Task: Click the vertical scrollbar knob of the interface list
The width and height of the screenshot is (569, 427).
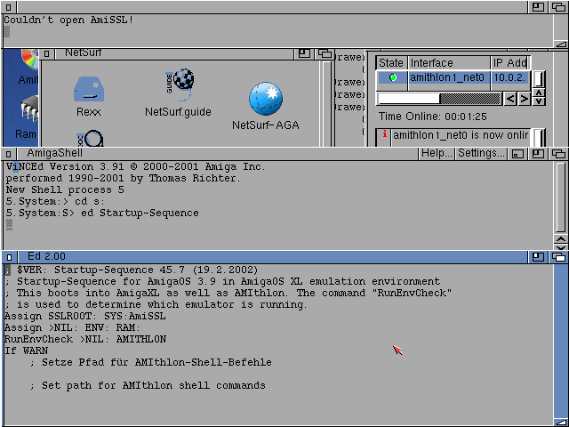Action: coord(539,79)
